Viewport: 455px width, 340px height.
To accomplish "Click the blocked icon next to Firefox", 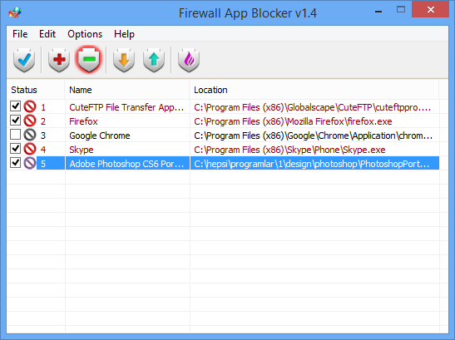I will coord(30,121).
